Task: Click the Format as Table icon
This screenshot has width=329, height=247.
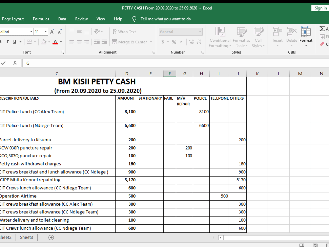Action: [241, 37]
